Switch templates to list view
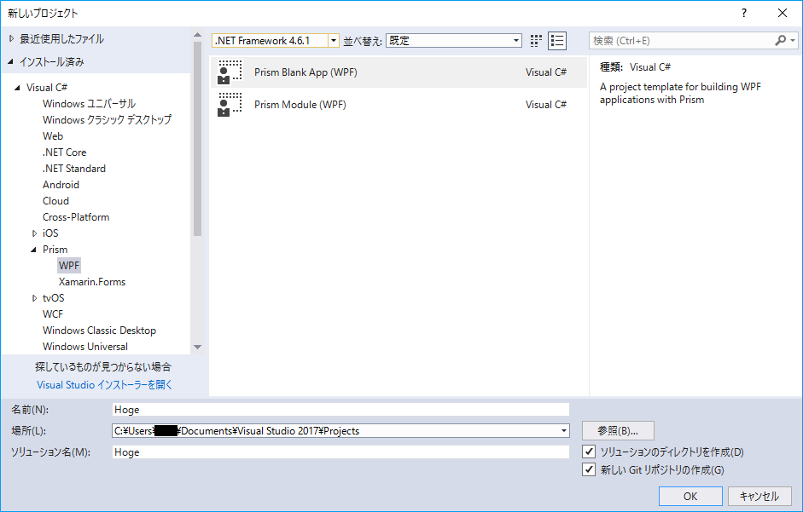This screenshot has width=803, height=512. [x=558, y=40]
